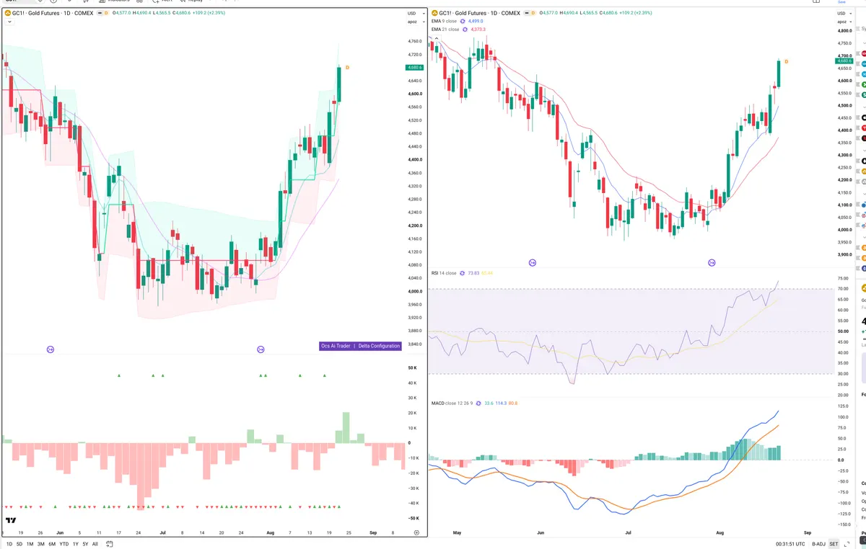Select the RSI 14 close legend
Screen dimensions: 866x549
(444, 273)
